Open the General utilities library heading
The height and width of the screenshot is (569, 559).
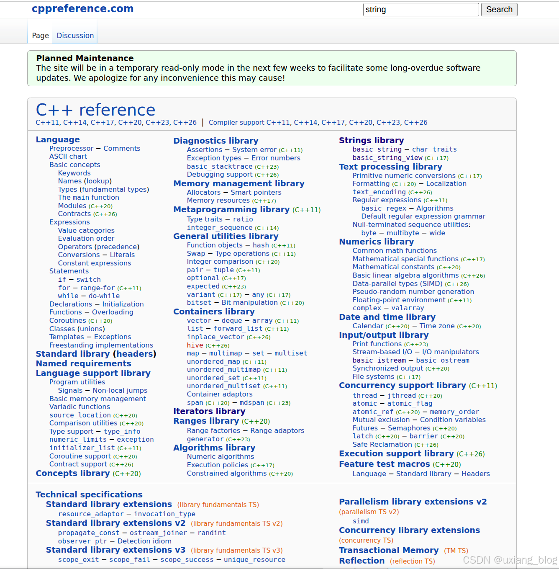(226, 236)
